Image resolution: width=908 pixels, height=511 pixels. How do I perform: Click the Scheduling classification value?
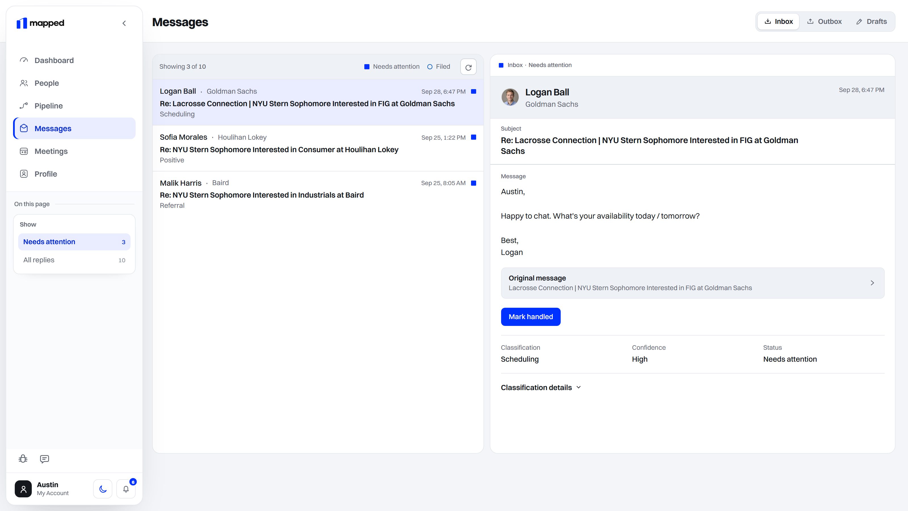pyautogui.click(x=520, y=359)
